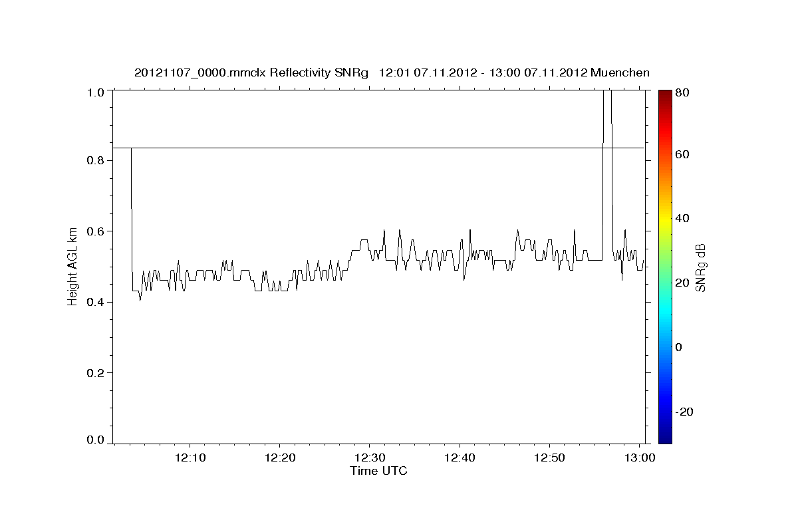798x532 pixels.
Task: Click the 13:00 time tick label
Action: point(639,458)
